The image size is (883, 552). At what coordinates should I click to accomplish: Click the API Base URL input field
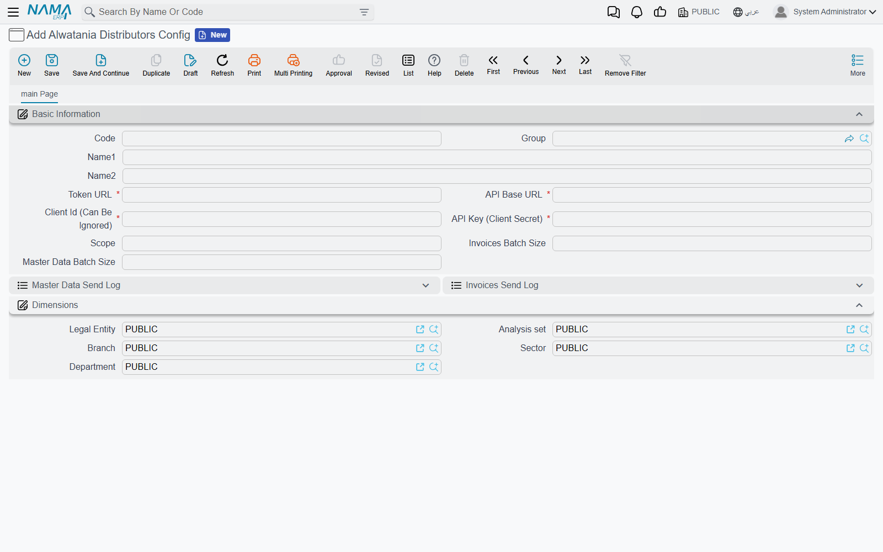(712, 195)
